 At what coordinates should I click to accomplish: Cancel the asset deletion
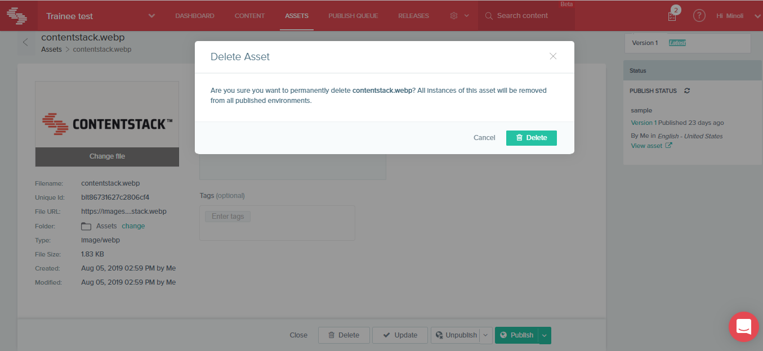(x=484, y=138)
